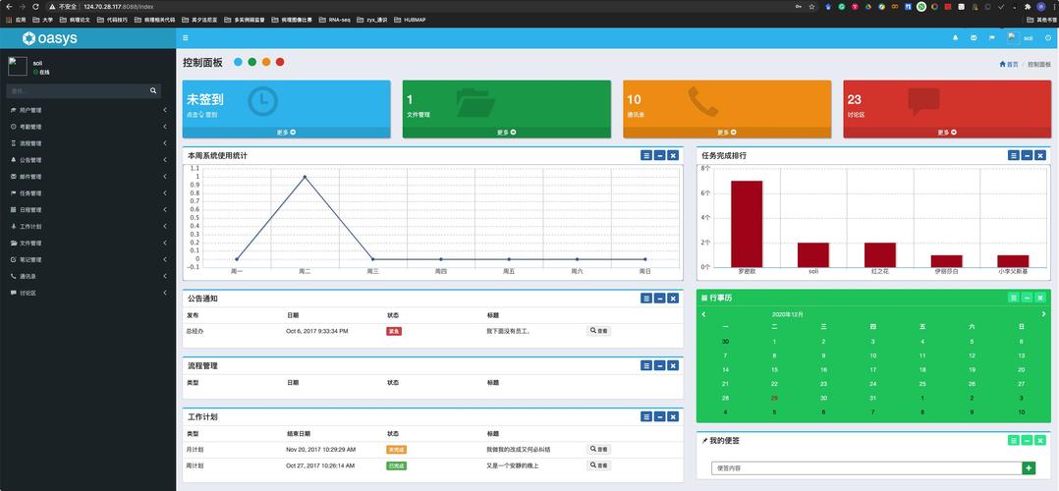This screenshot has height=491, width=1059.
Task: Collapse the 行事历 calendar panel
Action: (x=1027, y=298)
